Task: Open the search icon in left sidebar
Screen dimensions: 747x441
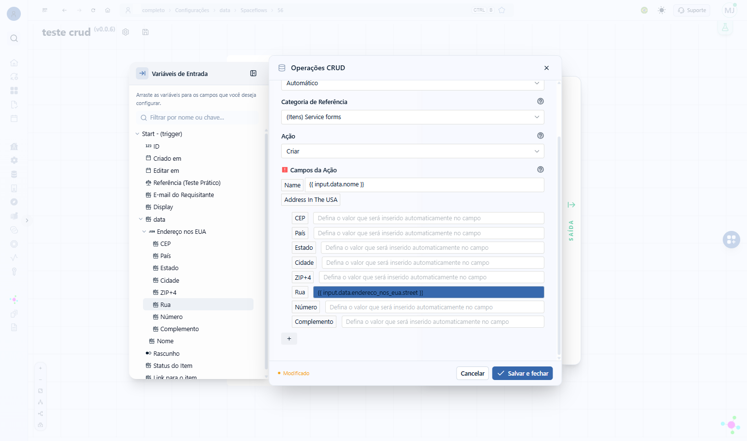Action: click(x=14, y=38)
